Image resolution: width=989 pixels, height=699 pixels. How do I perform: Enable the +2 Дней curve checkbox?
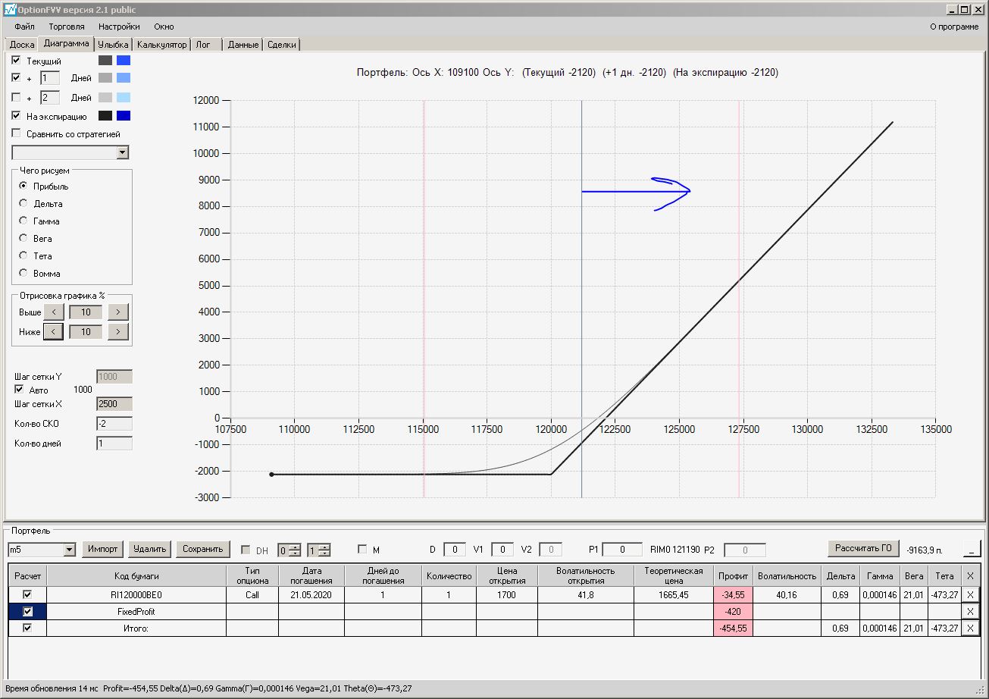(x=17, y=97)
